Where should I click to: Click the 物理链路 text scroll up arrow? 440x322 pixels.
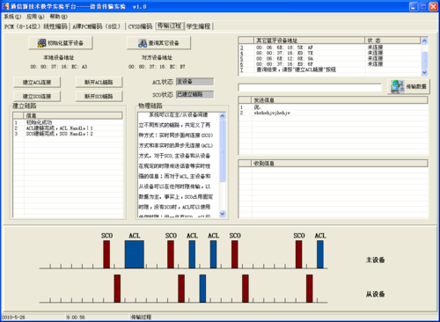[223, 116]
